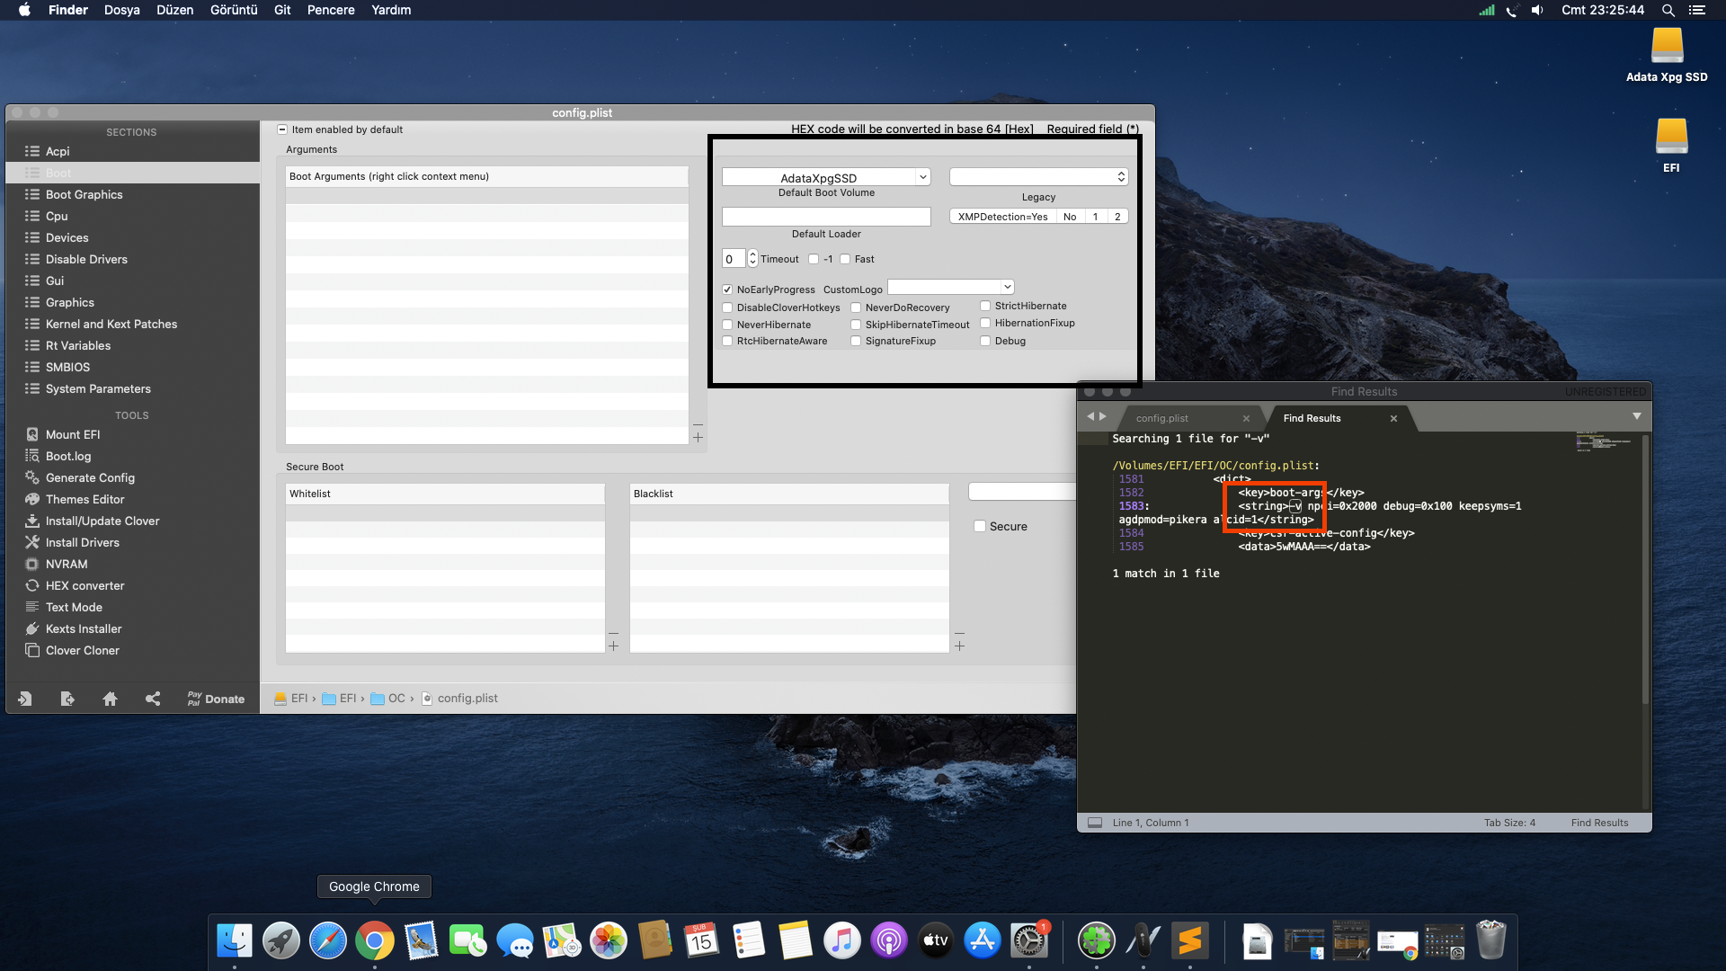Enable NeverHibernate checkbox

(x=727, y=325)
